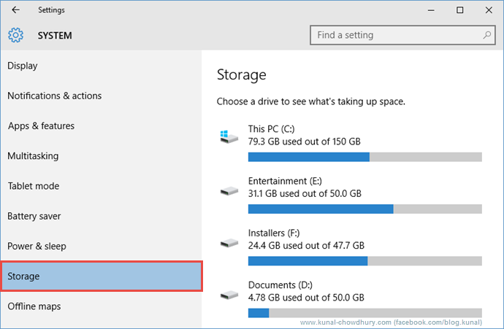The height and width of the screenshot is (329, 504).
Task: Click the Documents (D:) drive icon
Action: click(228, 295)
